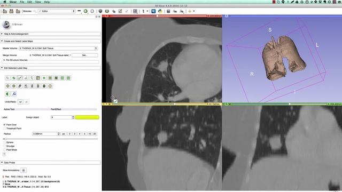The width and height of the screenshot is (342, 192).
Task: Select the Erase Label effect icon
Action: [14, 78]
